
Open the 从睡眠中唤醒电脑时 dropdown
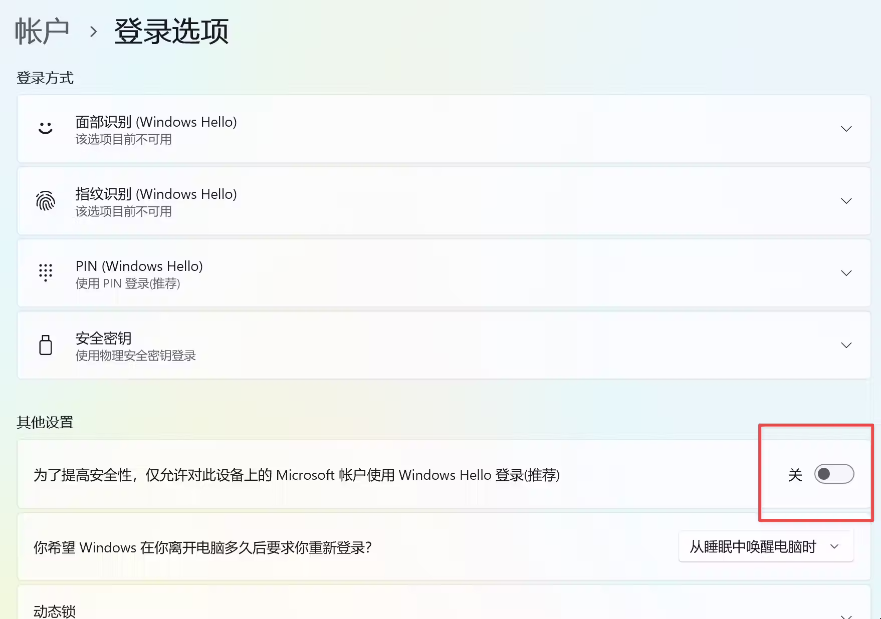click(x=753, y=547)
